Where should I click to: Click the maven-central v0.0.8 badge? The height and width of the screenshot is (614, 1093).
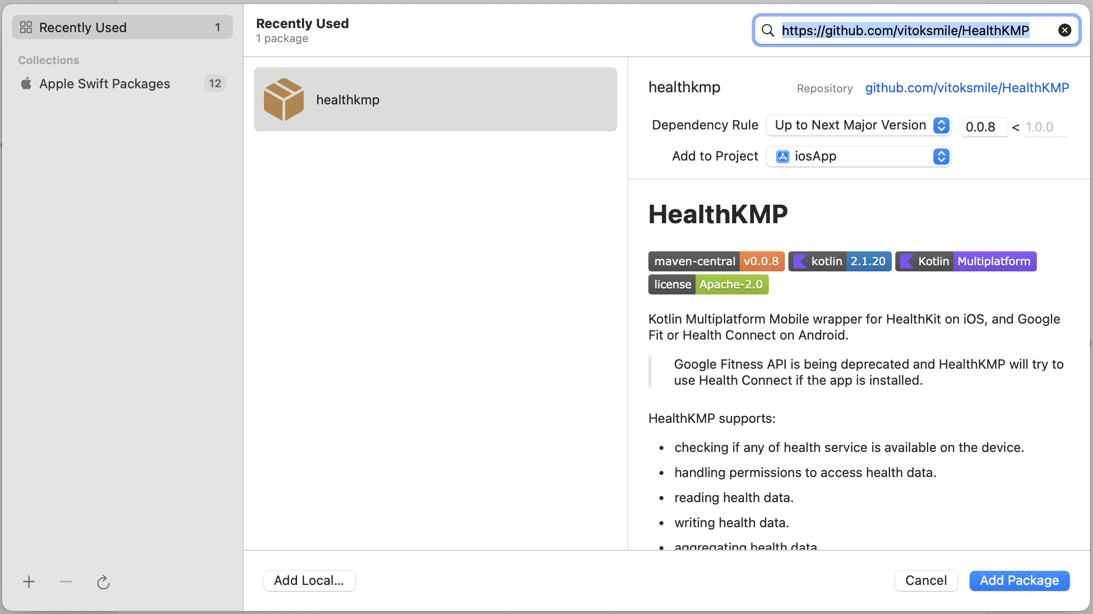pos(716,261)
